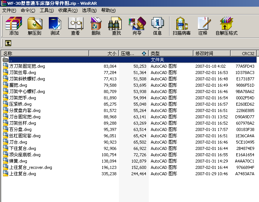This screenshot has height=202, width=259.
Task: Sort by the CRC32 column header
Action: (x=243, y=53)
